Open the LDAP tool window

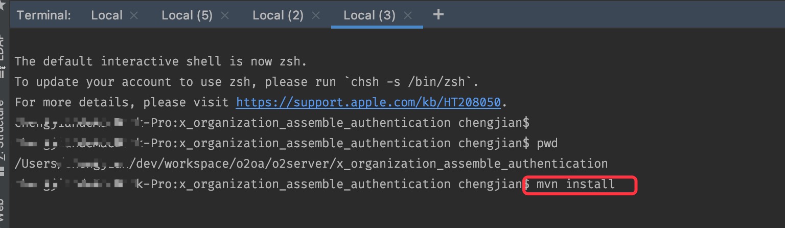pos(3,49)
